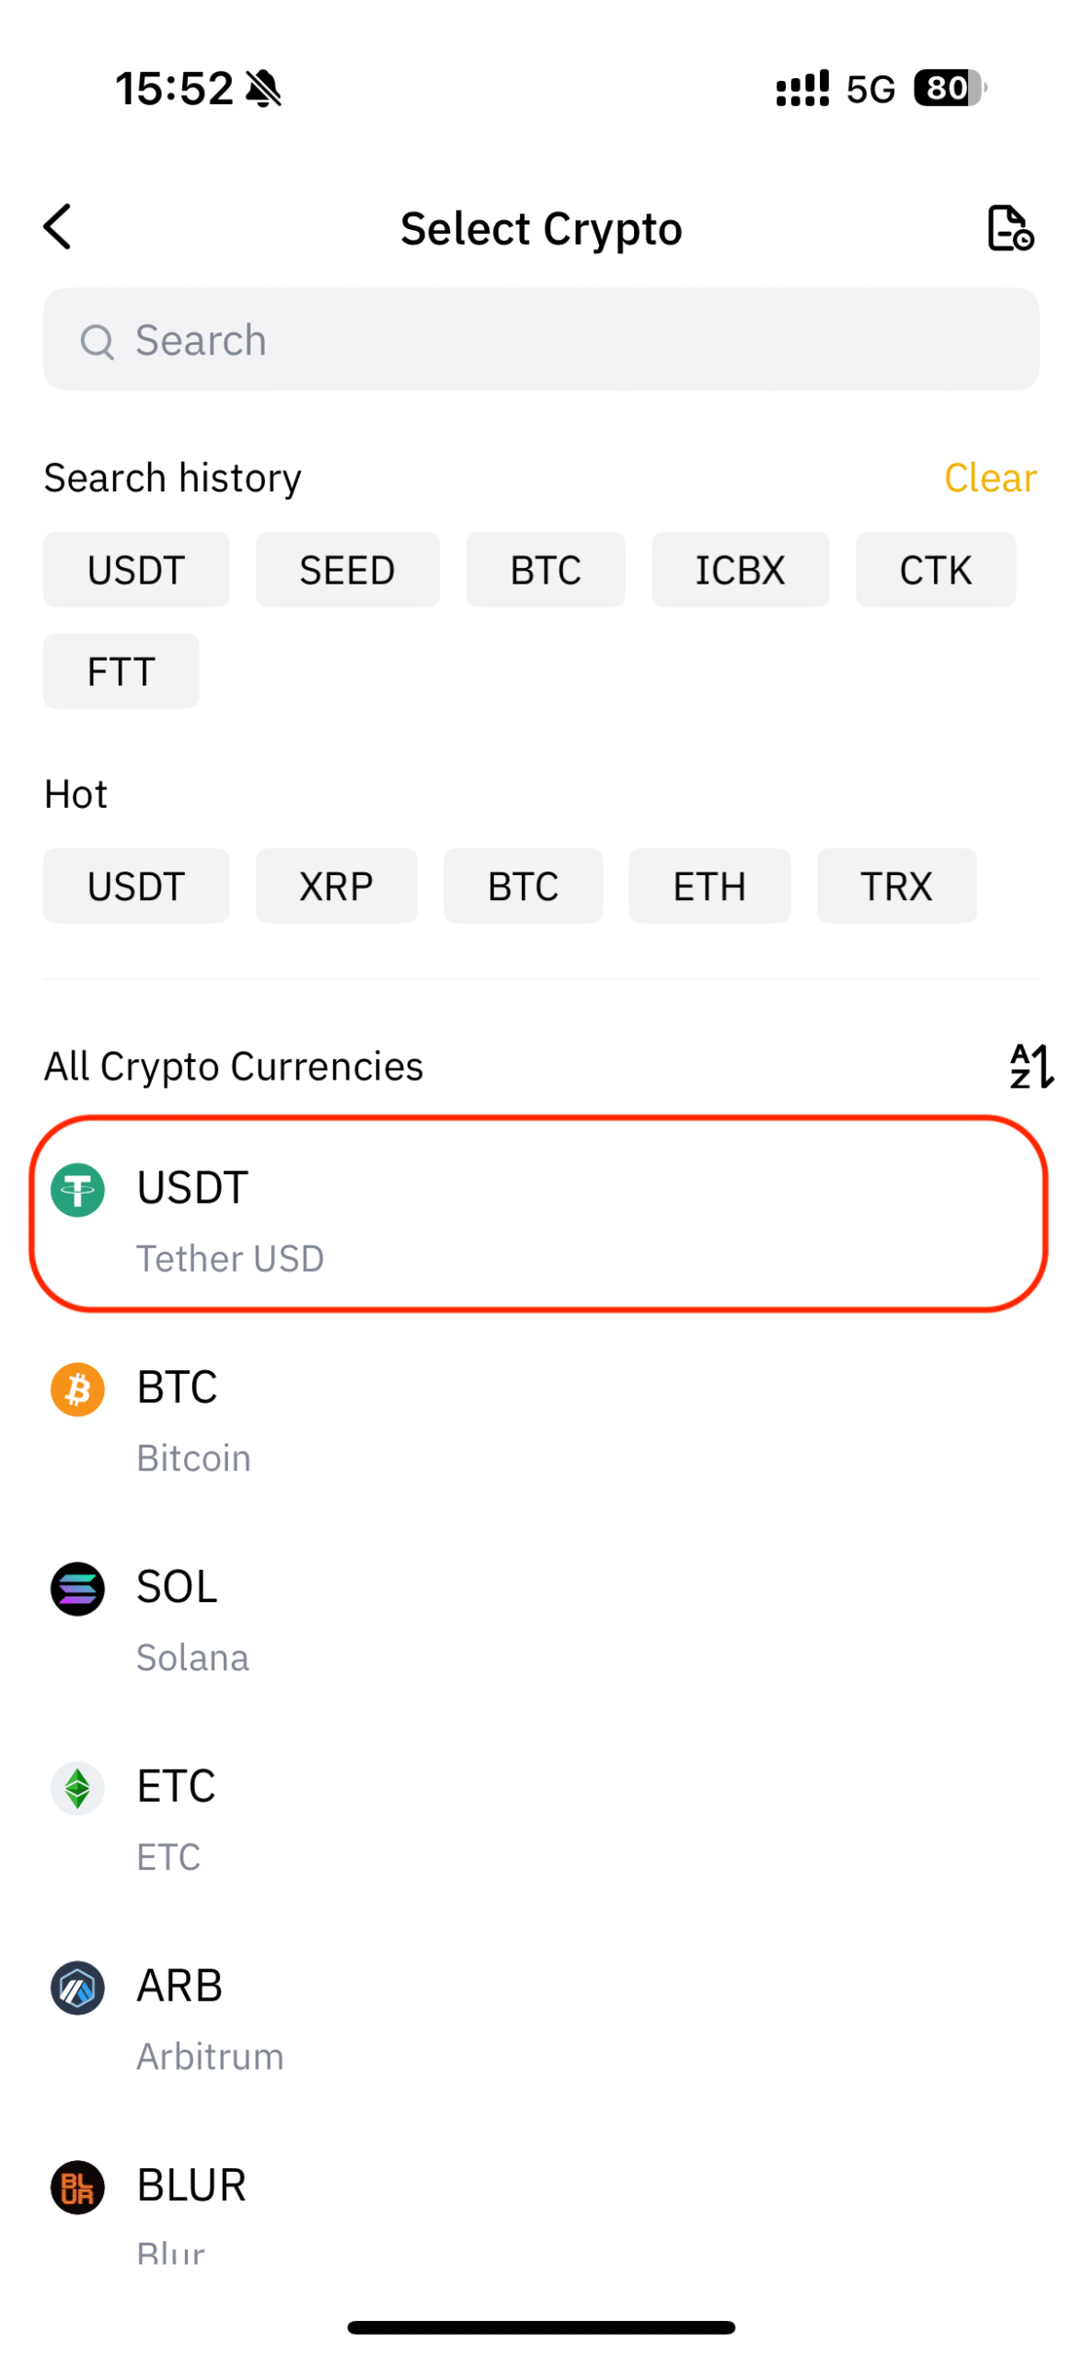Viewport: 1083px width, 2356px height.
Task: Tap the Arbitrum coin icon
Action: coord(77,1986)
